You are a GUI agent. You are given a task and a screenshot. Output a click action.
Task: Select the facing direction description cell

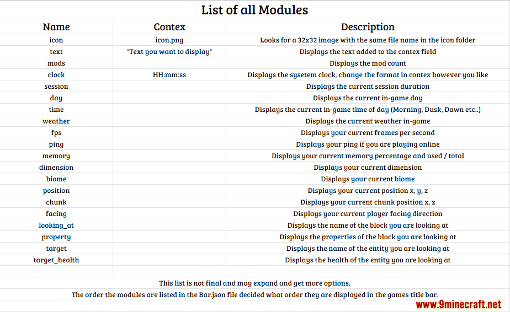click(x=368, y=214)
